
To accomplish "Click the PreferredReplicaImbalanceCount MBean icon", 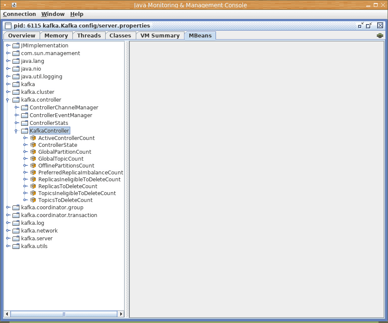I will point(33,173).
